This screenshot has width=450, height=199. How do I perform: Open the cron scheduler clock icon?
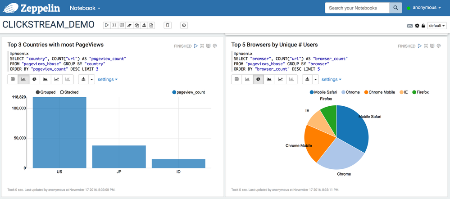184,25
